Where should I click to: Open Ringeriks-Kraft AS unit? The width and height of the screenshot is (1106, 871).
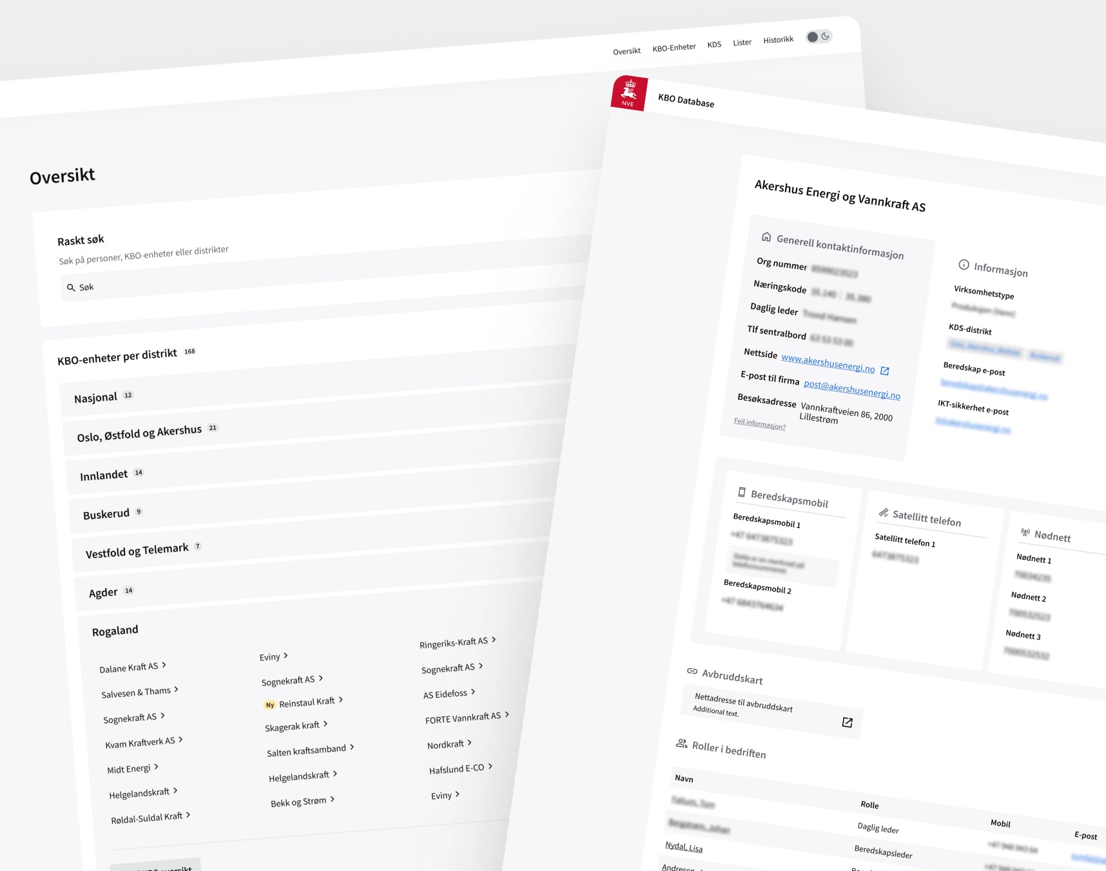tap(458, 642)
